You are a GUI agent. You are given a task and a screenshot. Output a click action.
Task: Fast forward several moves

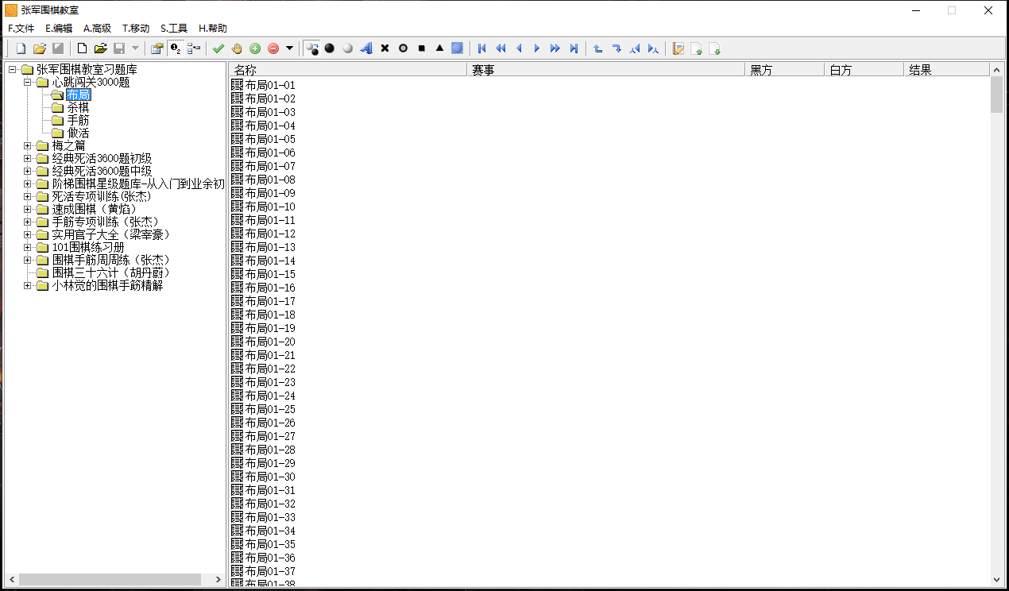(555, 48)
